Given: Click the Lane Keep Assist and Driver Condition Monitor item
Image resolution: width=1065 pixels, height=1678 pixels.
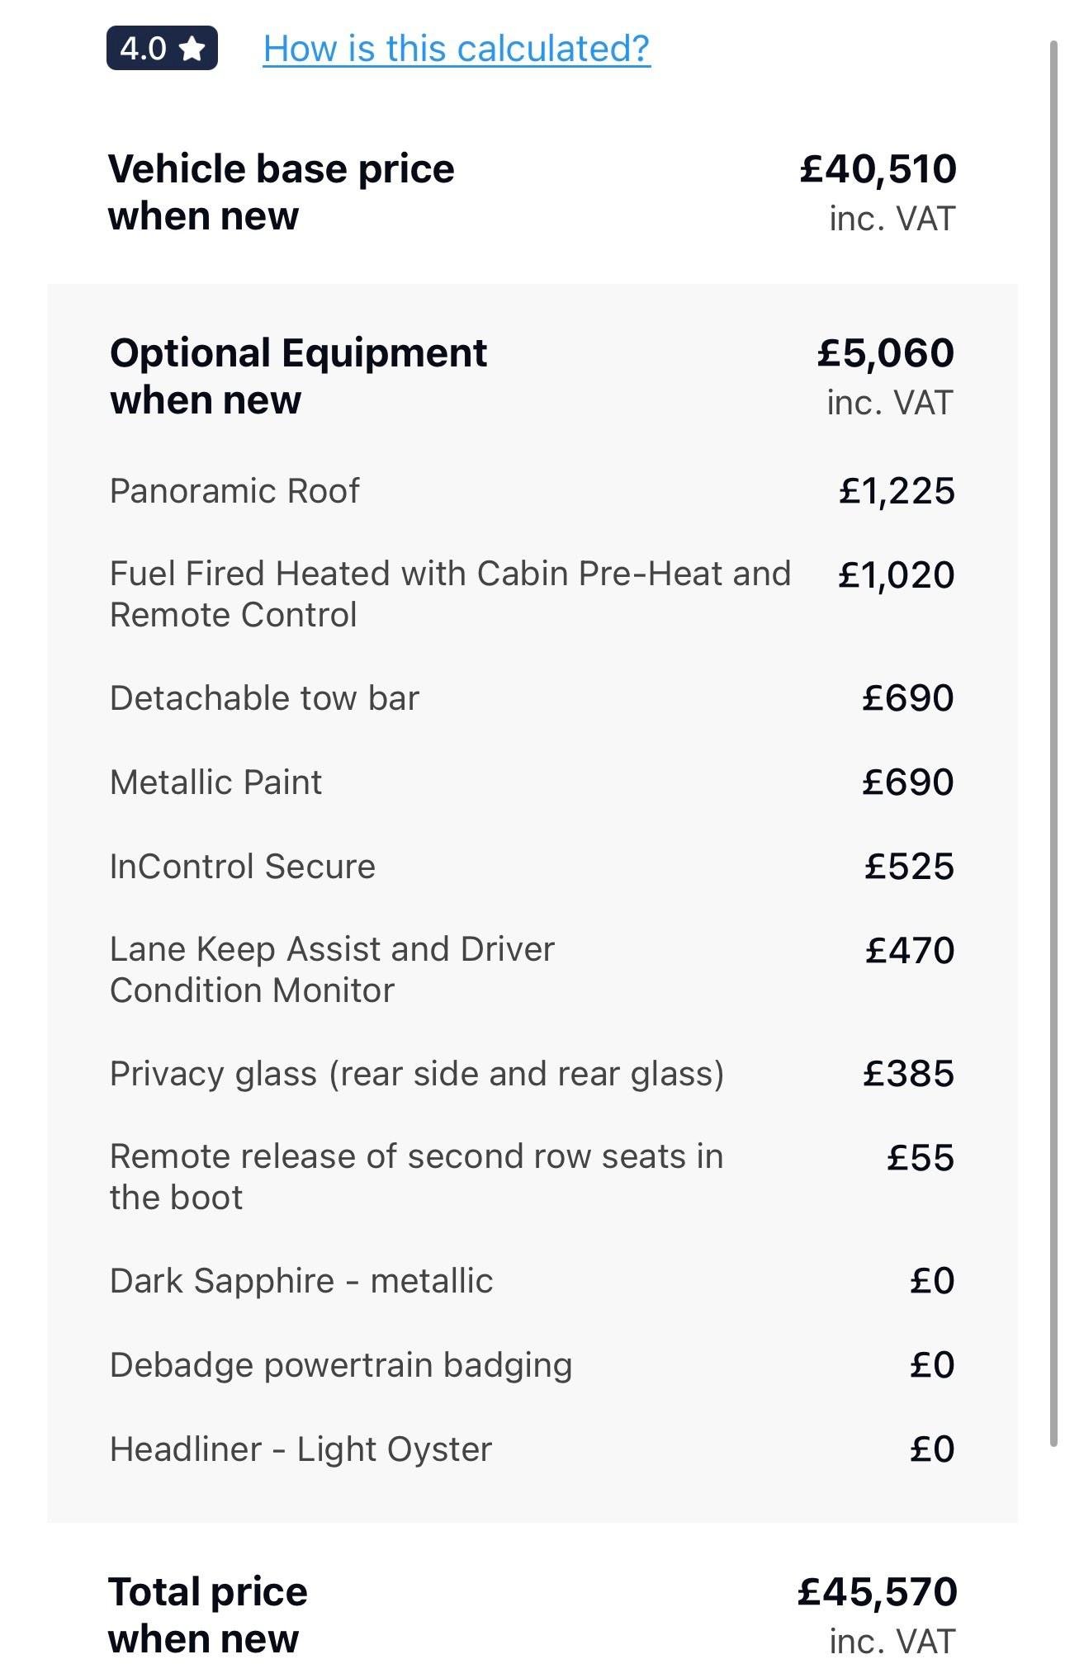Looking at the screenshot, I should pos(532,970).
